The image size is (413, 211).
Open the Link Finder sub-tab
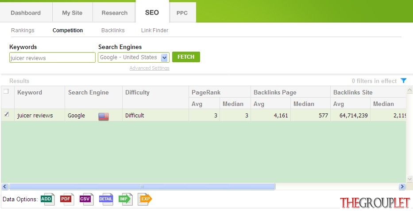point(154,30)
